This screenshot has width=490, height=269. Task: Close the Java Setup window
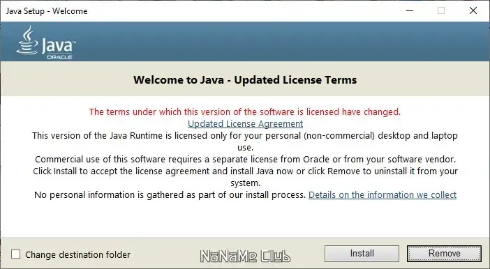click(x=473, y=10)
